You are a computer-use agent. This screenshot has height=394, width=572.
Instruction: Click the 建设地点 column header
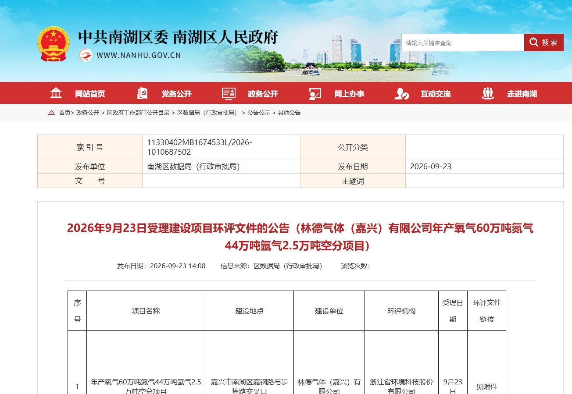coord(250,311)
